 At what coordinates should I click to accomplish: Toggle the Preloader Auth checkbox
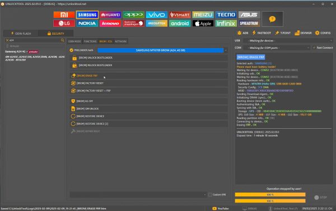(71, 50)
